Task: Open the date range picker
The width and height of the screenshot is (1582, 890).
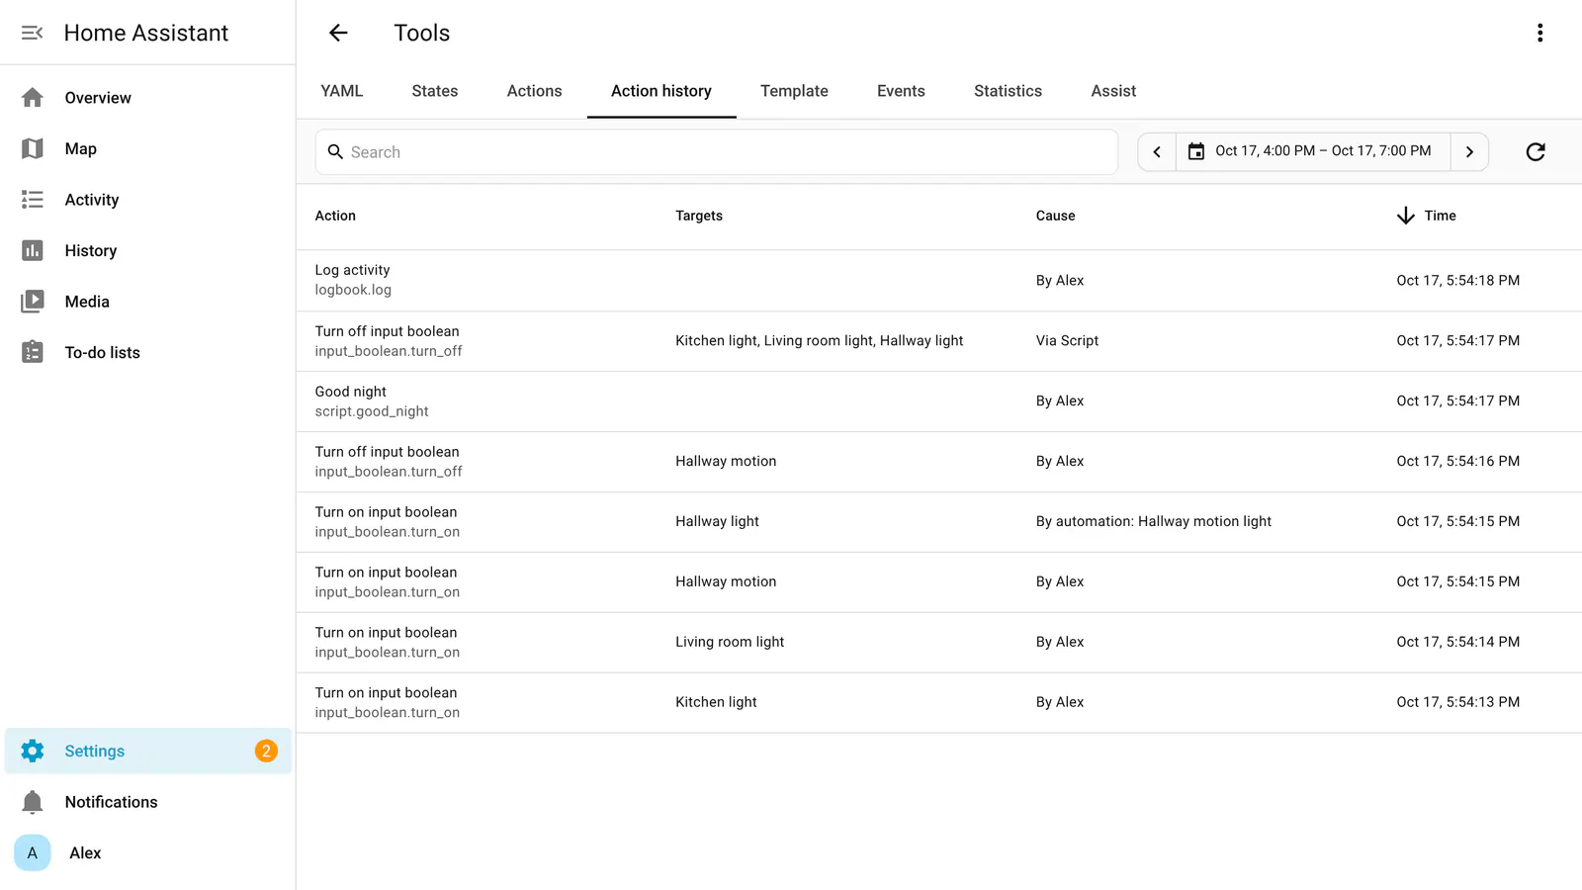Action: [x=1313, y=151]
